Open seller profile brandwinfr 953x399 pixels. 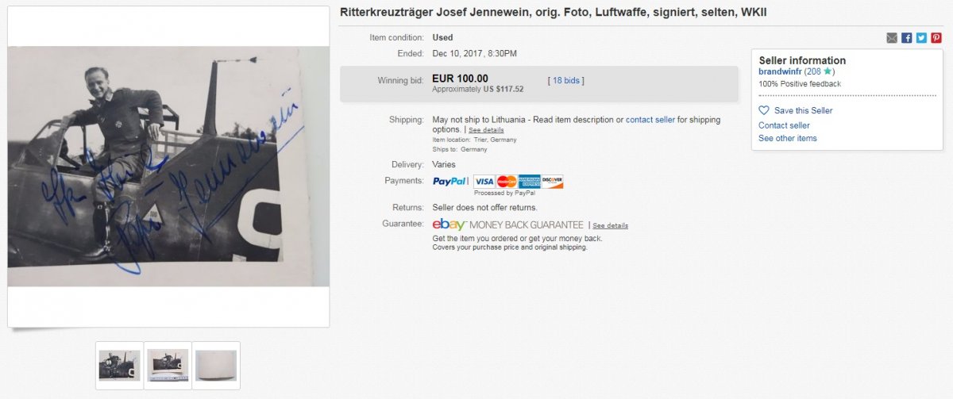coord(780,71)
